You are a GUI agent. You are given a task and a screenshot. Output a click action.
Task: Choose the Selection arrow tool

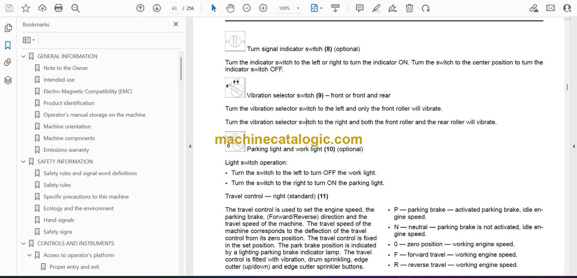point(214,8)
